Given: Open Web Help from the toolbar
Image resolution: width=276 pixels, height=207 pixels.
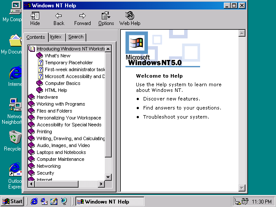Looking at the screenshot, I should (130, 19).
